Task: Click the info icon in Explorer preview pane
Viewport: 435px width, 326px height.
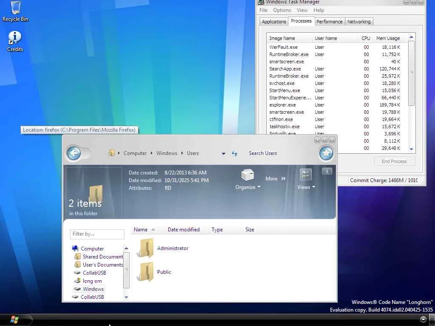Action: [327, 171]
